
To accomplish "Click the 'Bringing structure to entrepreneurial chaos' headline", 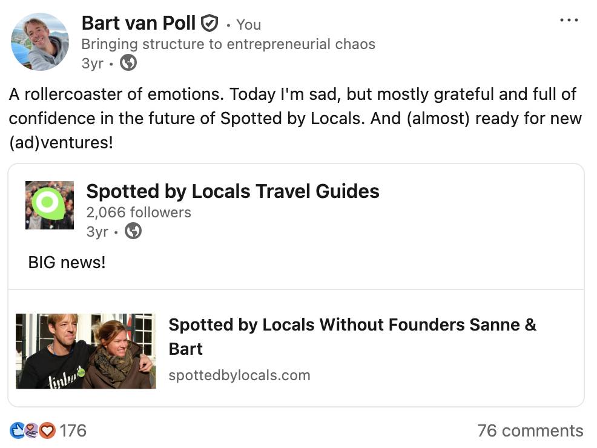I will [x=228, y=44].
